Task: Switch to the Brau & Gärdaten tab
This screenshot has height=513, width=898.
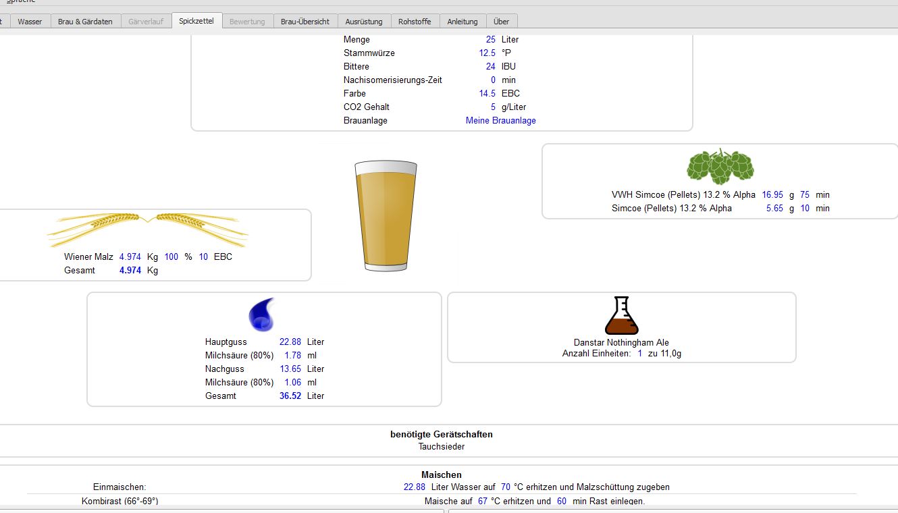Action: point(85,22)
